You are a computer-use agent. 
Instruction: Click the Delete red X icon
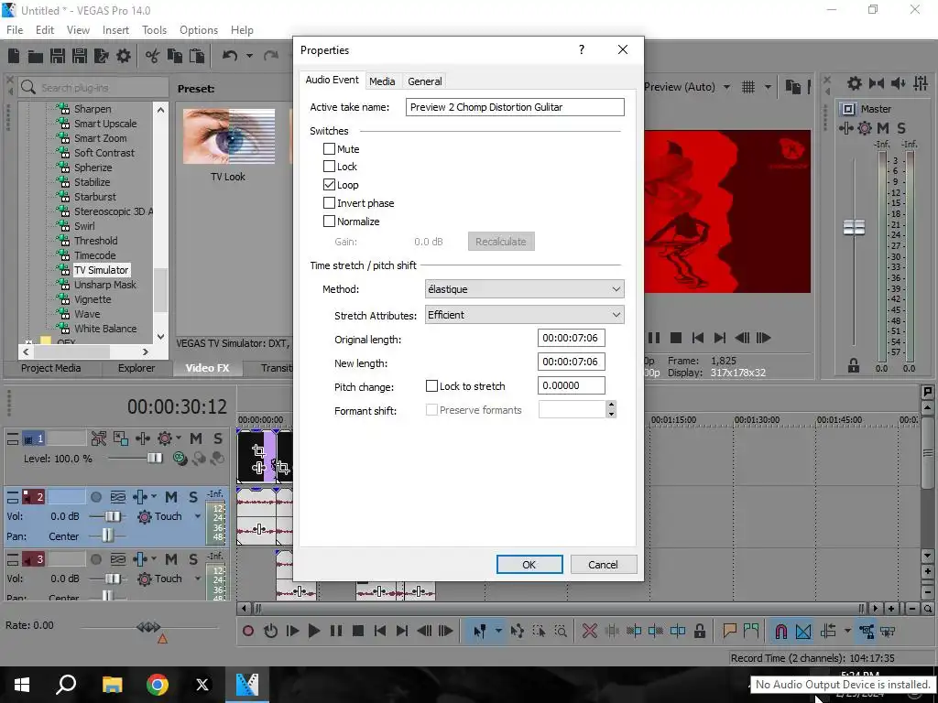(589, 631)
